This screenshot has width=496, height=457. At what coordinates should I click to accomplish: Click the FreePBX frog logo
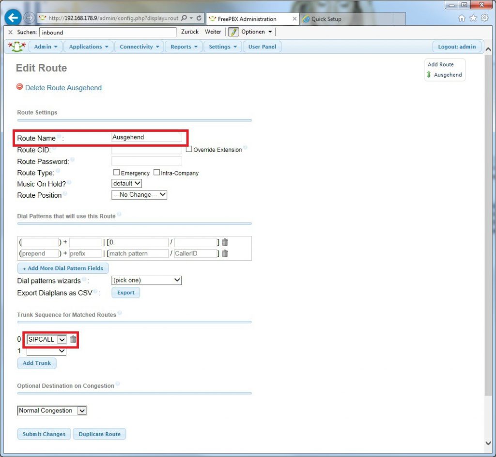(x=17, y=47)
